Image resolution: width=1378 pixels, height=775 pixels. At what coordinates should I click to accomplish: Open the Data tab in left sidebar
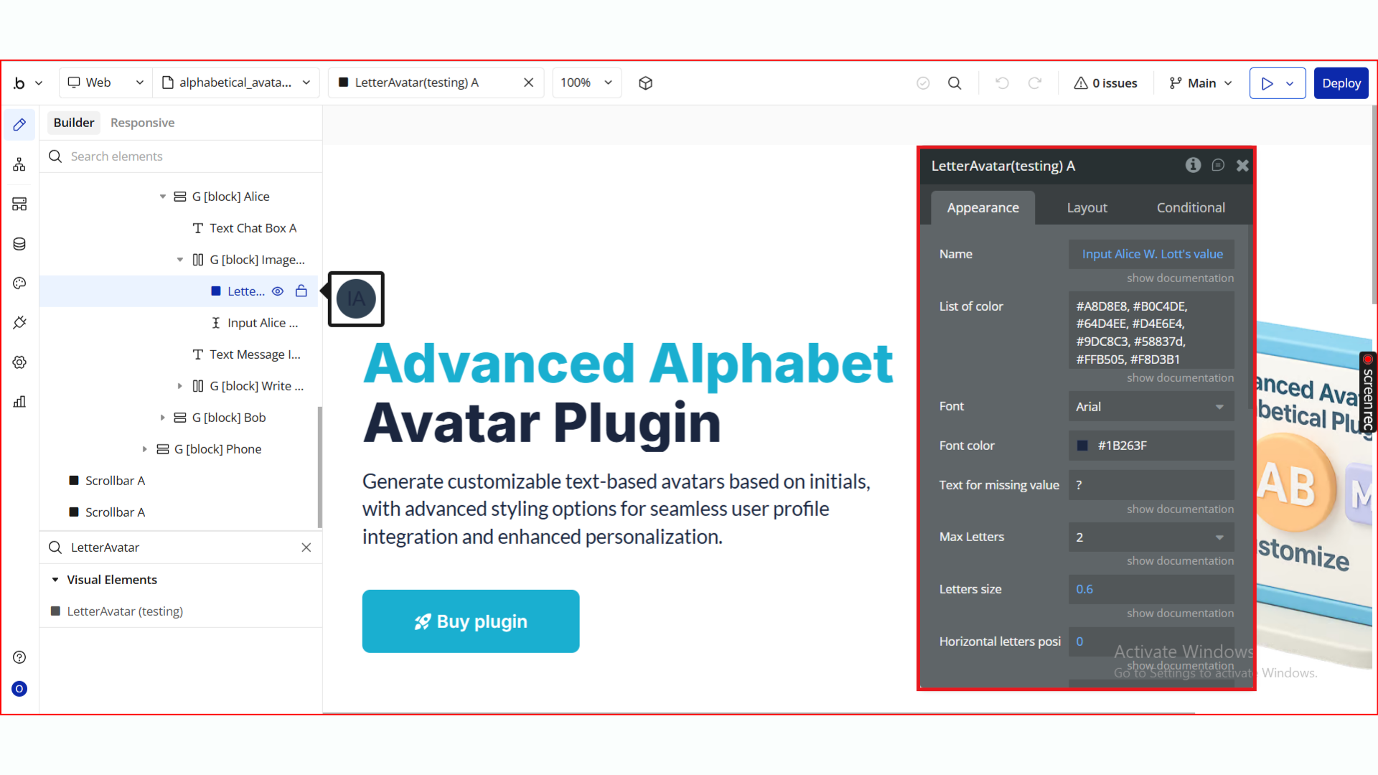point(19,244)
